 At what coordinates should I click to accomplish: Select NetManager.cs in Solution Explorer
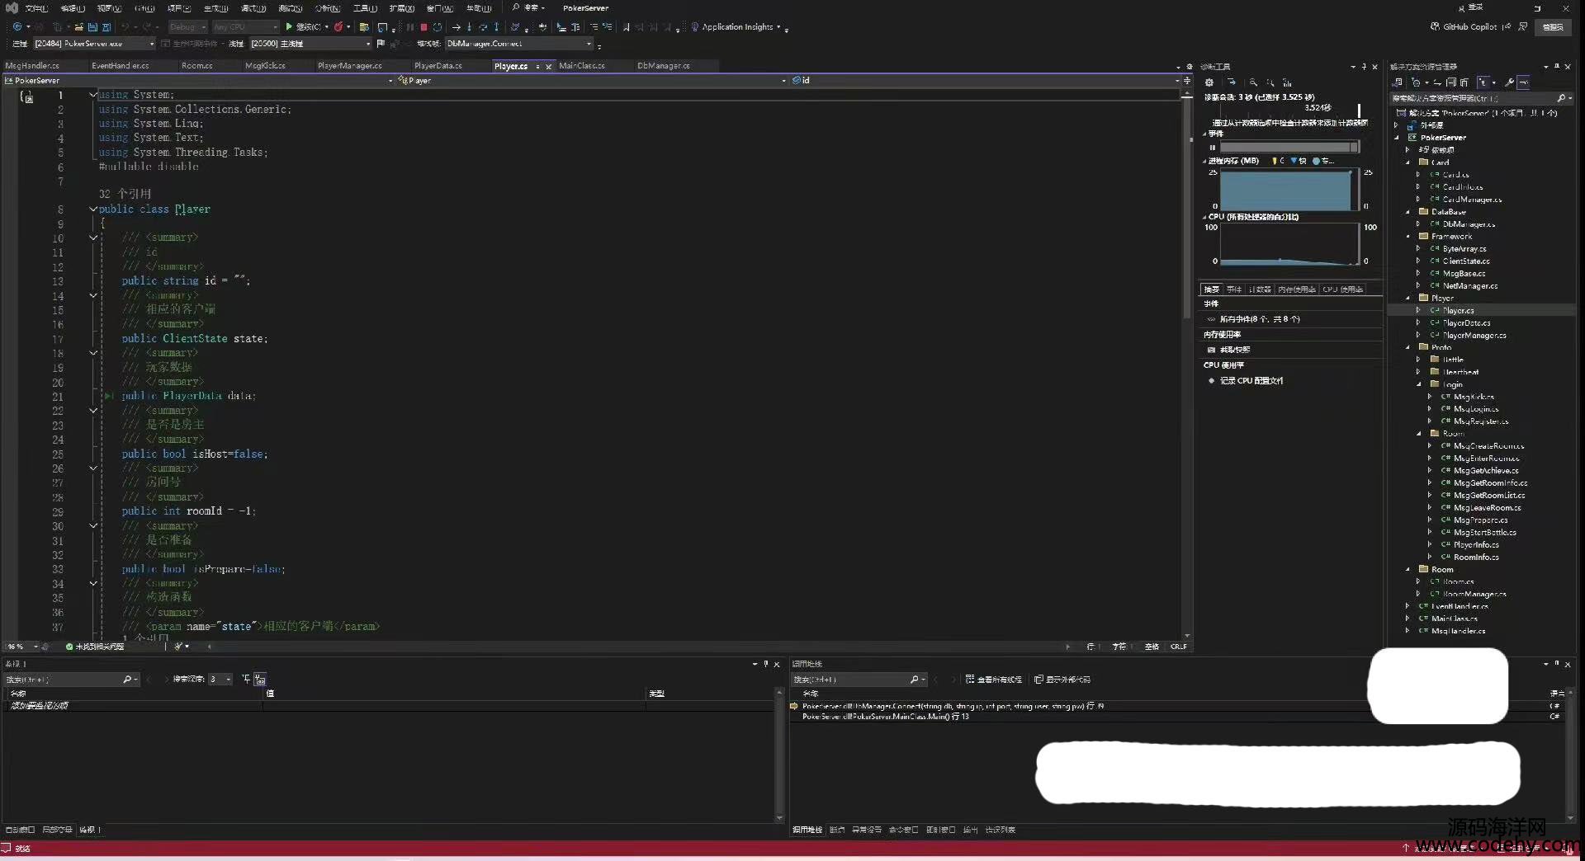(1469, 286)
